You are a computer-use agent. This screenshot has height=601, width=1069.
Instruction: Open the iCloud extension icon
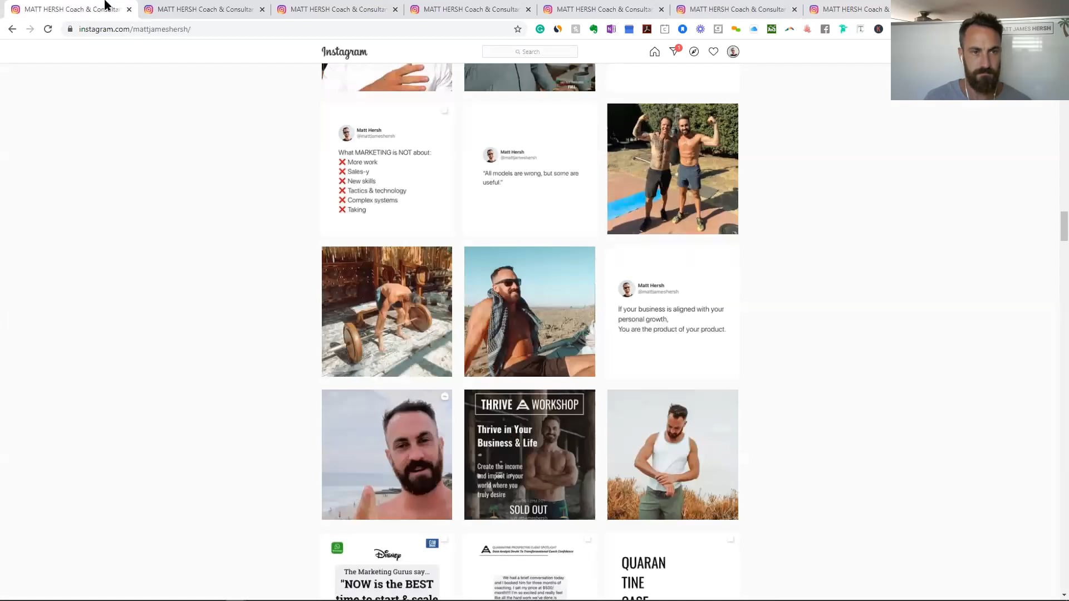click(754, 29)
